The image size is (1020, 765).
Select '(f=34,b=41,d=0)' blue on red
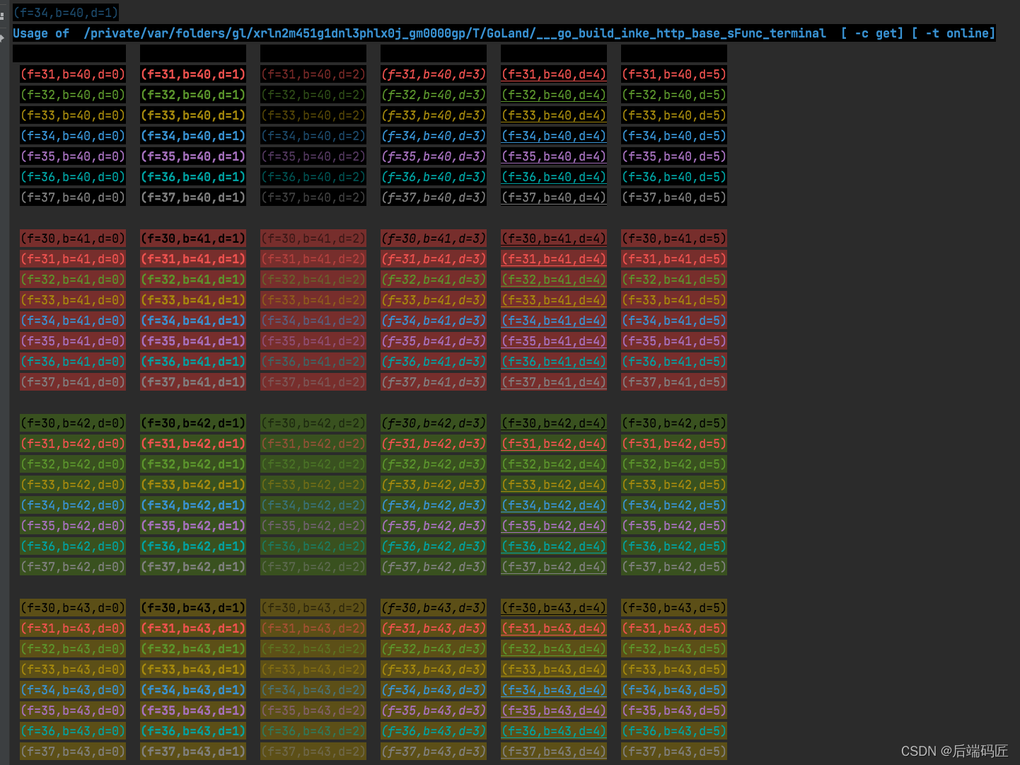coord(73,321)
